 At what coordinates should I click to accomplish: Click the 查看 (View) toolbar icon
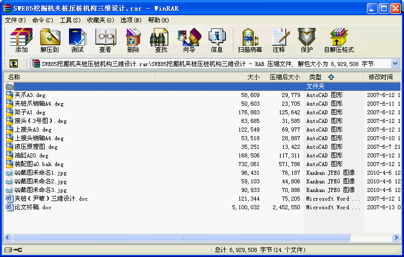106,41
